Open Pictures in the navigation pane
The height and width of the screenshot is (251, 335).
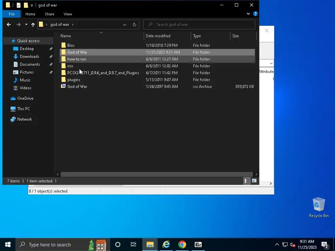[26, 72]
